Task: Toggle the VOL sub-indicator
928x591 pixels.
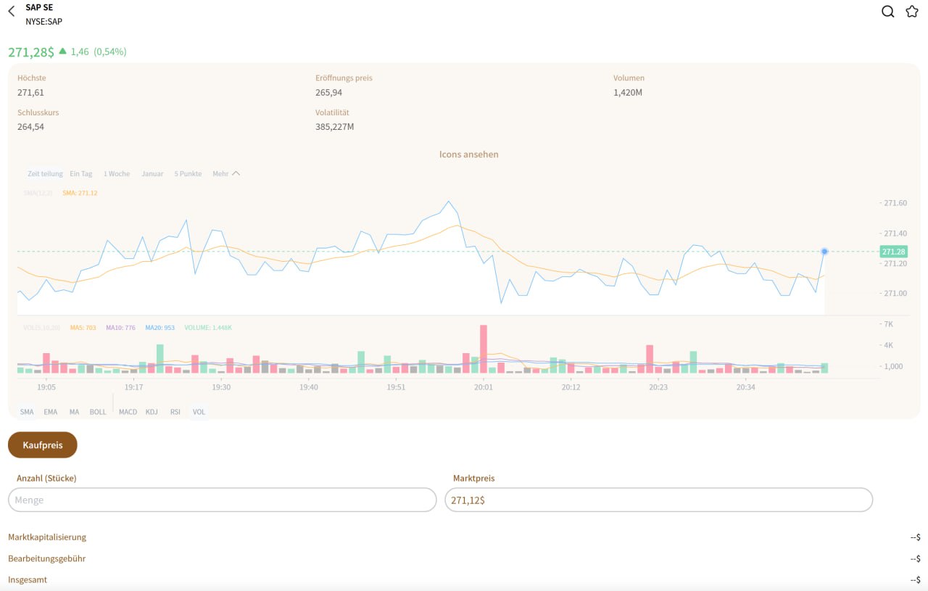Action: pyautogui.click(x=199, y=412)
